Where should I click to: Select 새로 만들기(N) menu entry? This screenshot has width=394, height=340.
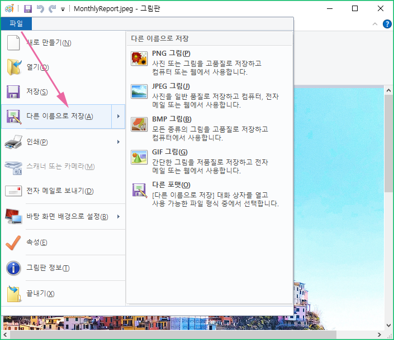(63, 42)
